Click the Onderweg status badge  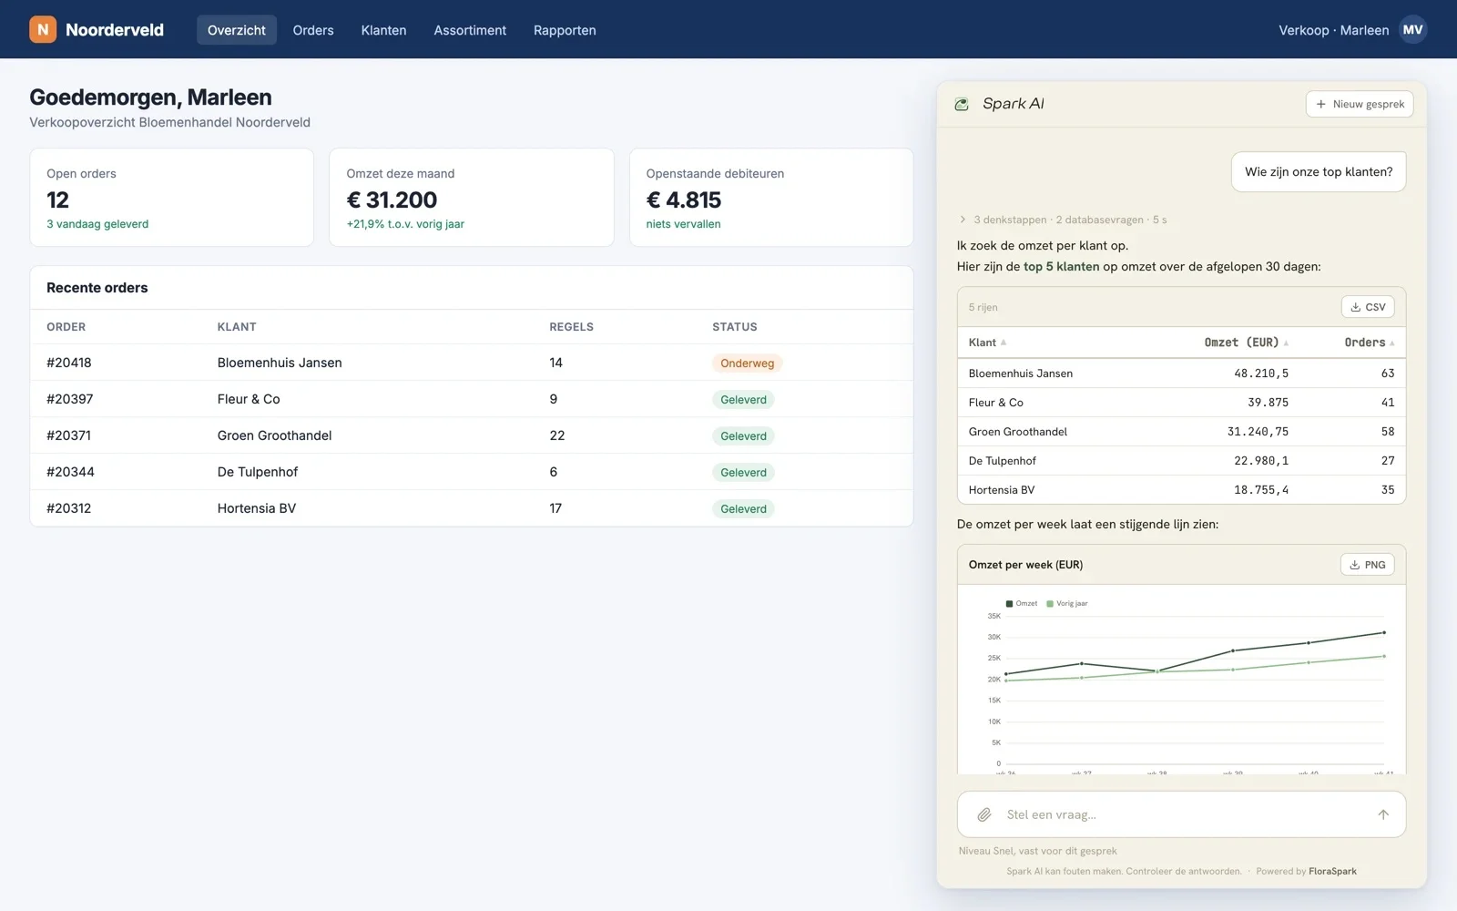point(747,363)
